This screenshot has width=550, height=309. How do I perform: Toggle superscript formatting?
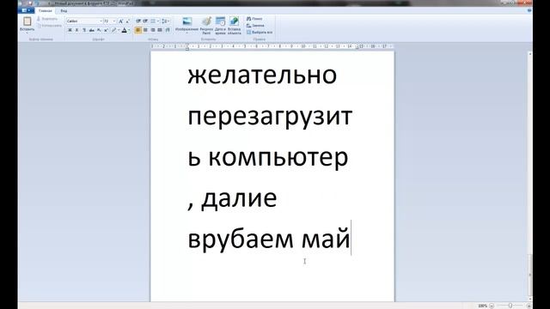[x=106, y=30]
